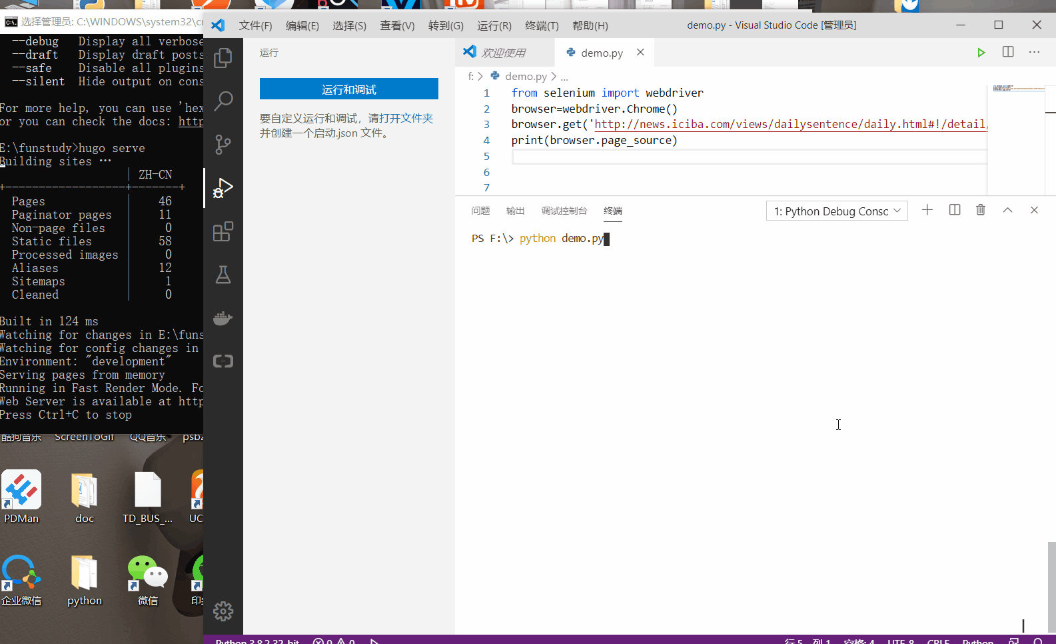This screenshot has width=1056, height=644.
Task: Switch to the 问题 panel tab
Action: point(480,211)
